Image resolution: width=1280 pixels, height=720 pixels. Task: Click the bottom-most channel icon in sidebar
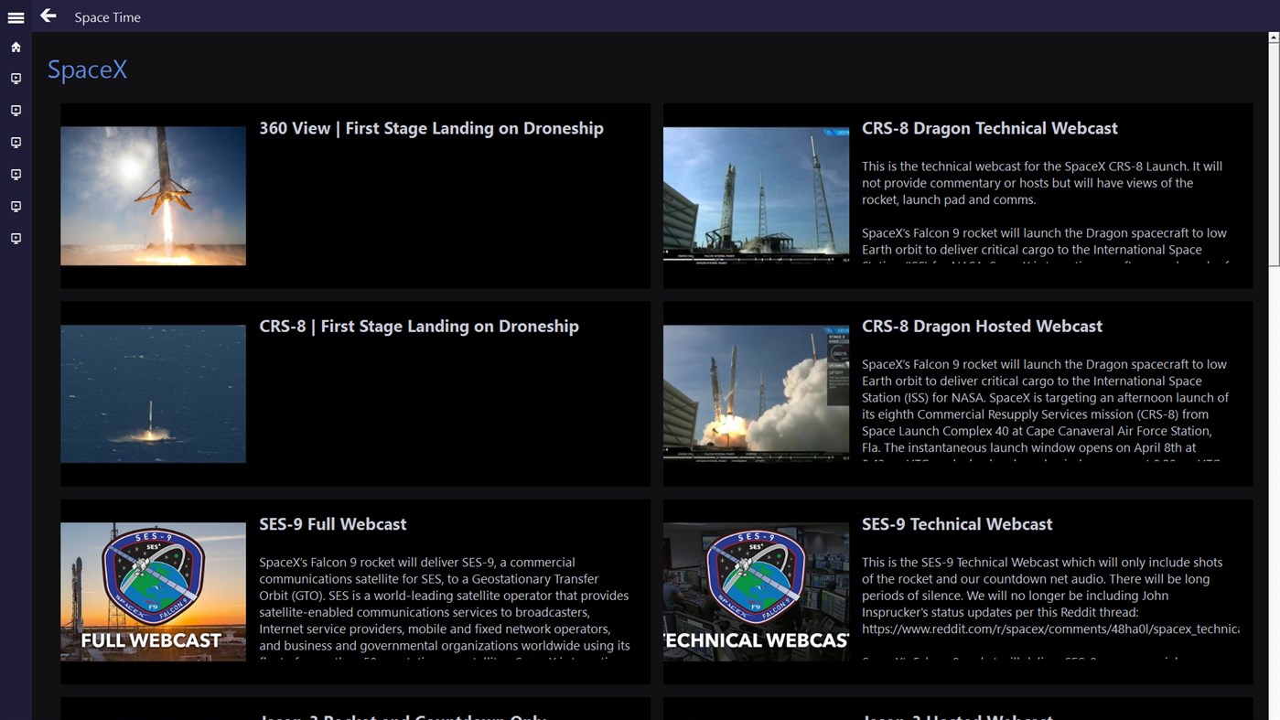point(16,238)
